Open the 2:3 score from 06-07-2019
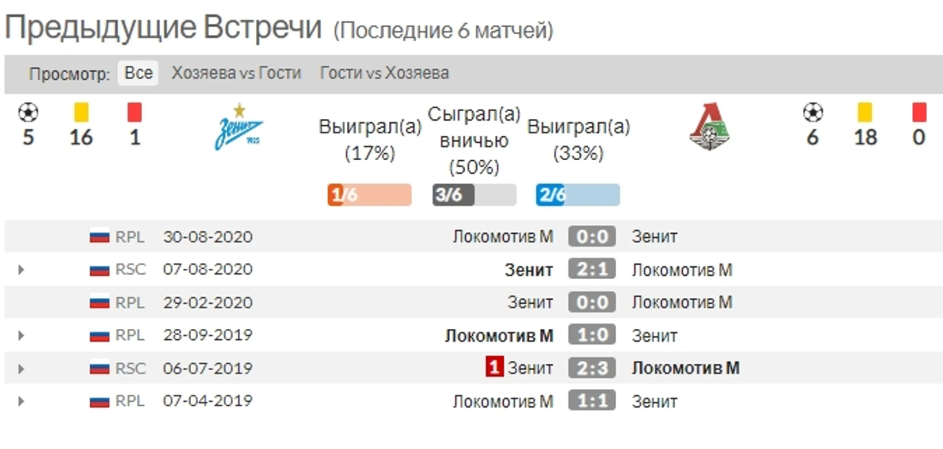Image resolution: width=943 pixels, height=449 pixels. (x=592, y=368)
